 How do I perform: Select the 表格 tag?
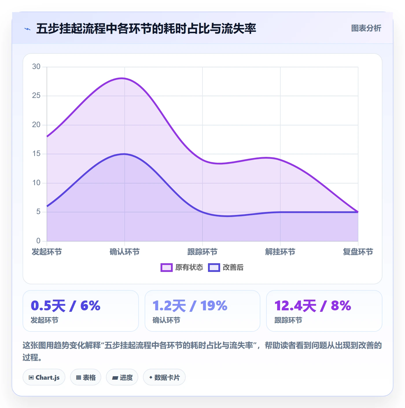click(86, 377)
